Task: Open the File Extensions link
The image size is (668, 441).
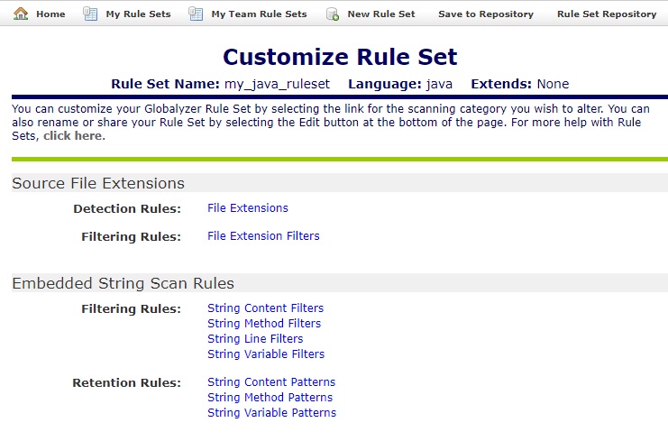Action: point(248,208)
